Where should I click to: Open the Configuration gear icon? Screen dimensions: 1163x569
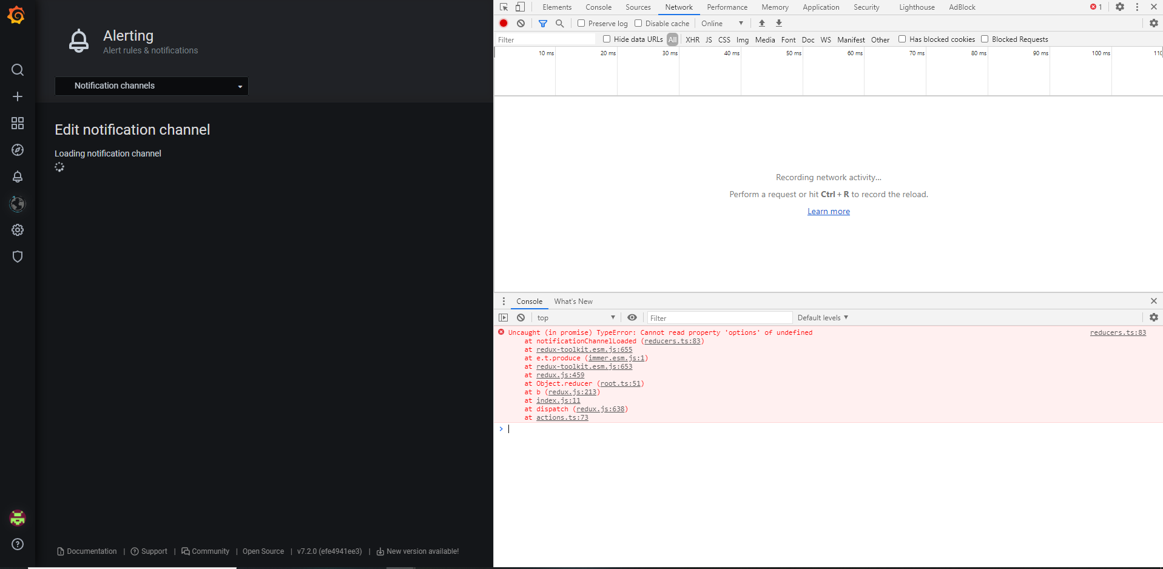point(17,230)
